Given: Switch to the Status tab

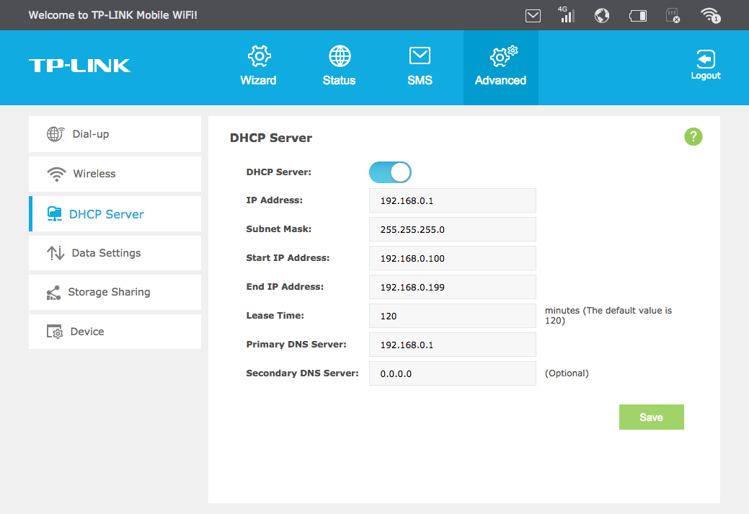Looking at the screenshot, I should [339, 67].
